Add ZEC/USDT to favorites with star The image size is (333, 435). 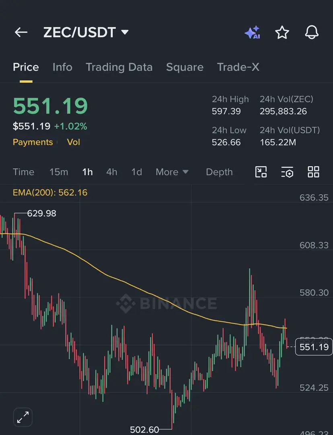tap(282, 33)
